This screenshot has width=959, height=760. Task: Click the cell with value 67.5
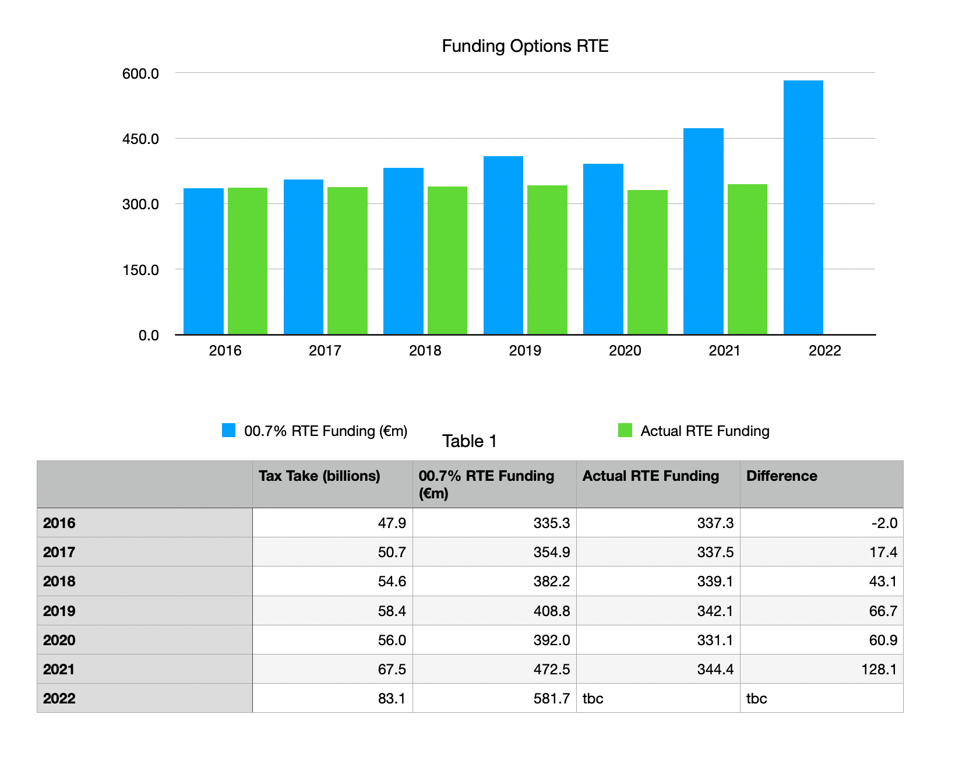coord(332,669)
